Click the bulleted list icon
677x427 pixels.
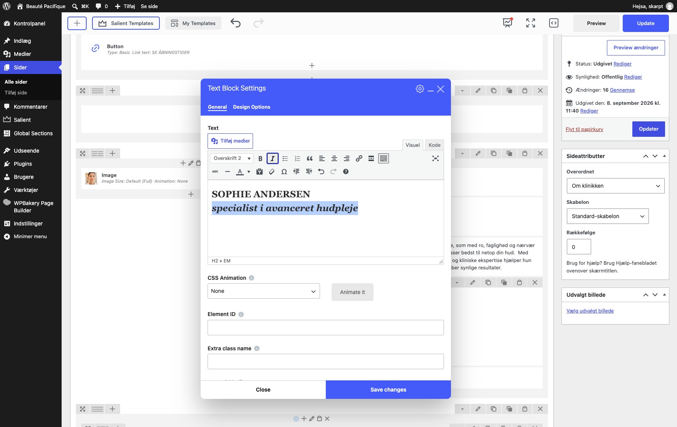click(x=285, y=158)
